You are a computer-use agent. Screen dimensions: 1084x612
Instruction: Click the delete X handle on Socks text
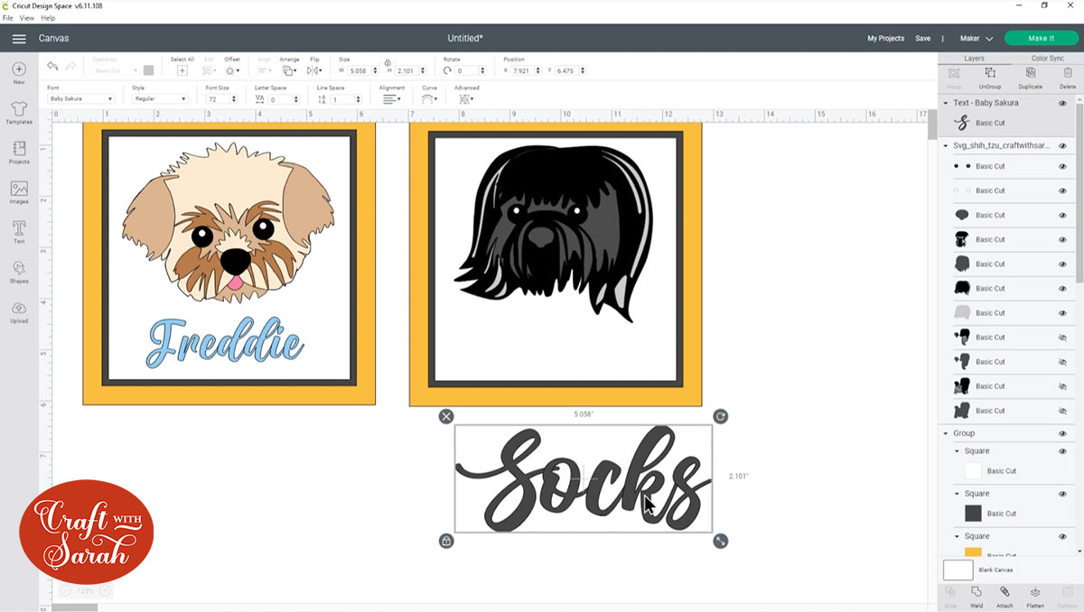pyautogui.click(x=446, y=416)
